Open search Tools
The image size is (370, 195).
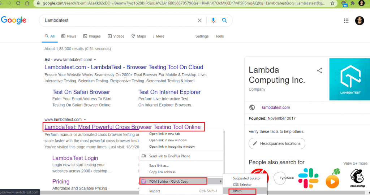219,36
